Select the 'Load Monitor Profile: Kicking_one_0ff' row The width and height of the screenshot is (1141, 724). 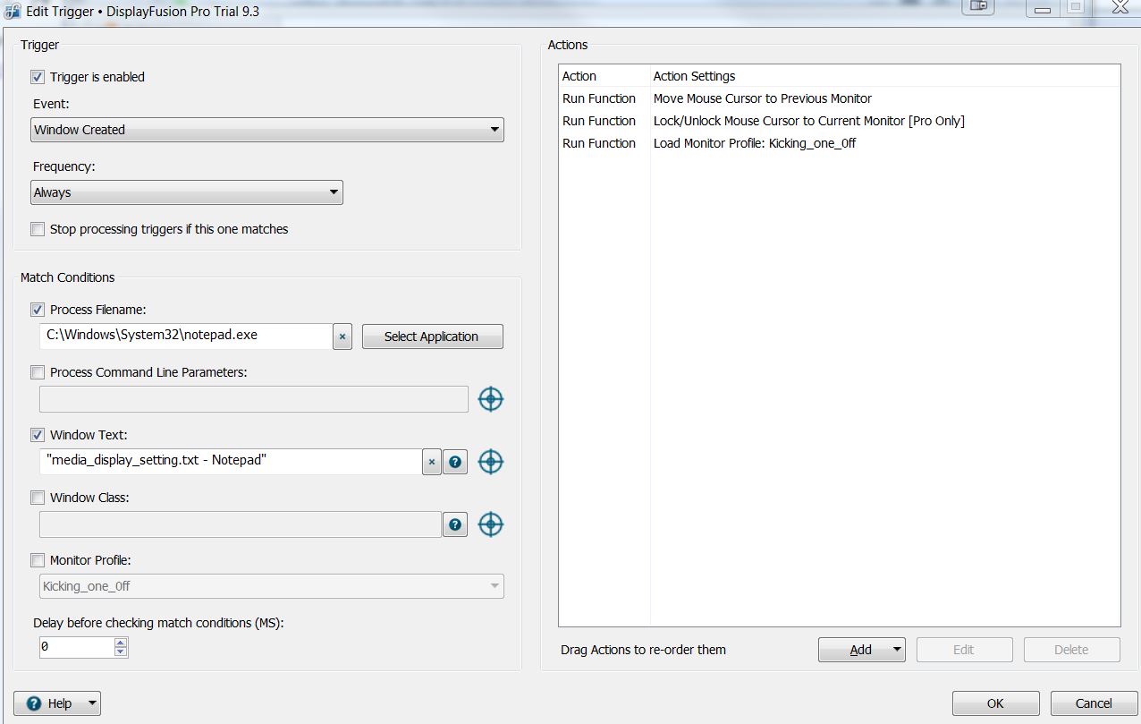754,143
